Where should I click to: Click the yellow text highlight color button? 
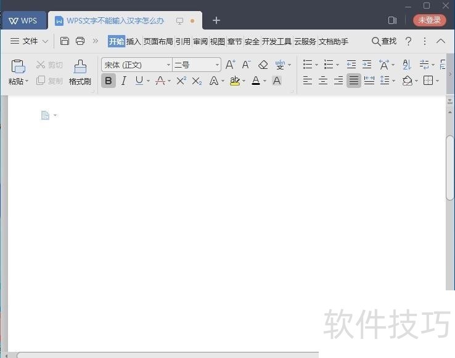point(235,81)
